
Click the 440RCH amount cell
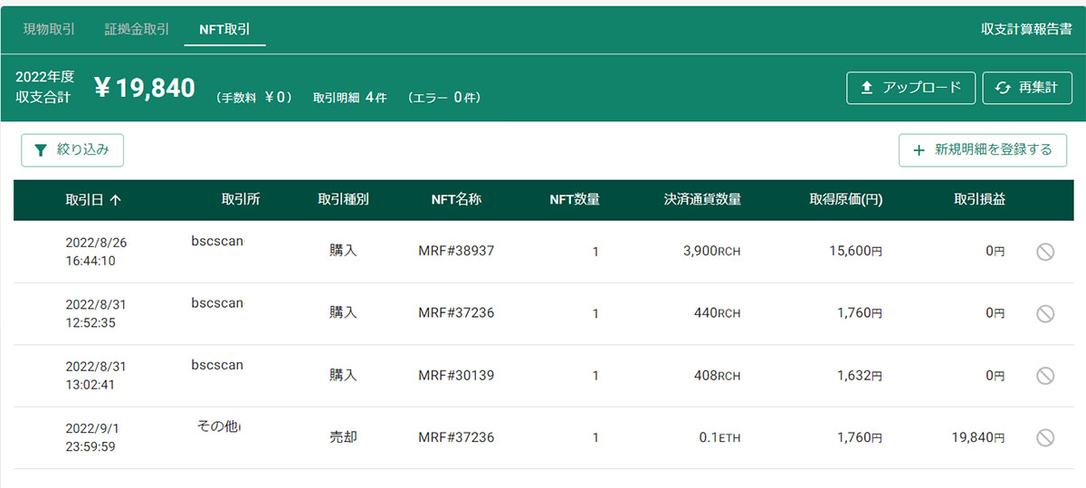click(717, 313)
